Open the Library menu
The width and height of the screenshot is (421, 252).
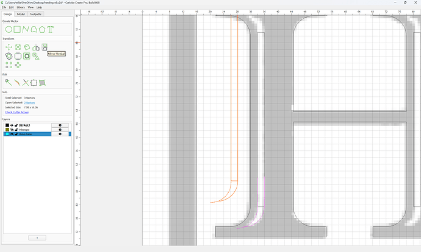(x=21, y=7)
